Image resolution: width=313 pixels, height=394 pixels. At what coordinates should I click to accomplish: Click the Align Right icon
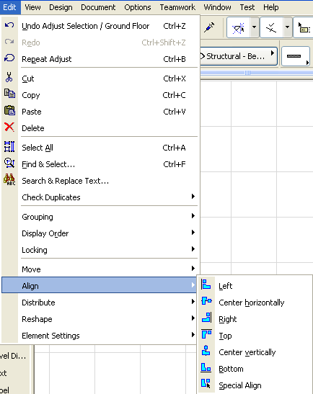[207, 318]
